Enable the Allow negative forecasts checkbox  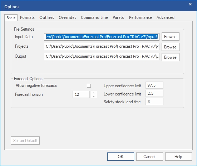pyautogui.click(x=89, y=86)
